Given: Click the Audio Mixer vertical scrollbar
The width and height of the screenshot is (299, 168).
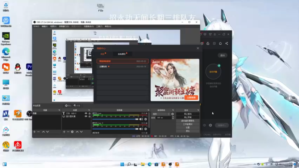Looking at the screenshot, I should (149, 120).
